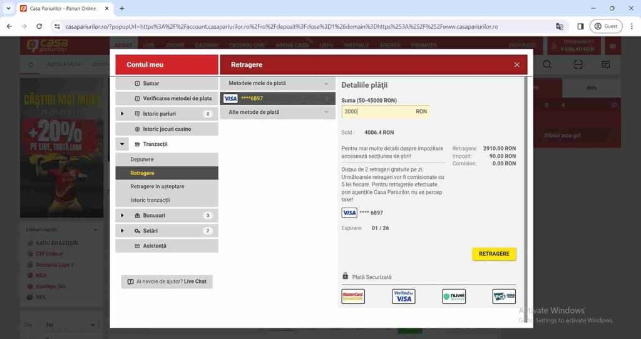Click the PCI DSS logo
This screenshot has width=641, height=339.
click(x=504, y=296)
